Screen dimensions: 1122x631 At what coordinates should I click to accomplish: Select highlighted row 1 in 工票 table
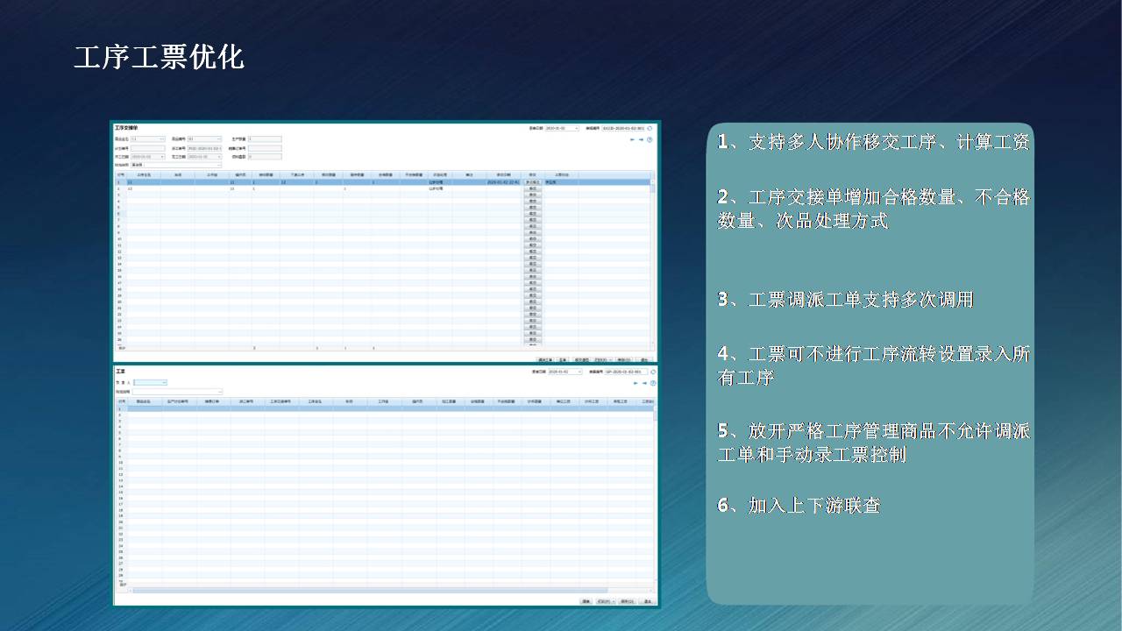point(385,409)
